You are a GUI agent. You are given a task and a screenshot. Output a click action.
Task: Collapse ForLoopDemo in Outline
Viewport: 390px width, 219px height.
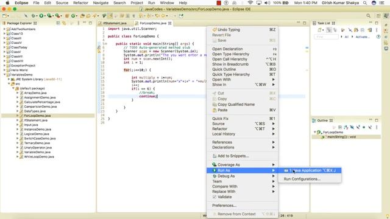(x=315, y=133)
